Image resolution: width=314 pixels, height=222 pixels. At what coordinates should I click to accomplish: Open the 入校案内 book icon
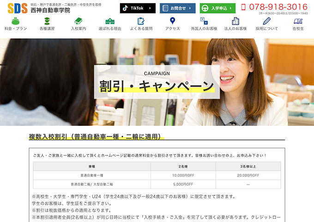[78, 21]
